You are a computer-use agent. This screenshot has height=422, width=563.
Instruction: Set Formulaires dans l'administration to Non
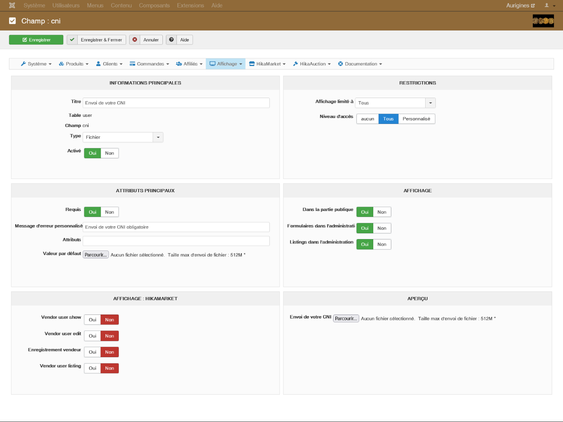pos(382,228)
